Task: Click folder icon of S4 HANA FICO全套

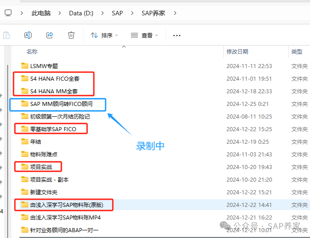Action: (x=25, y=78)
